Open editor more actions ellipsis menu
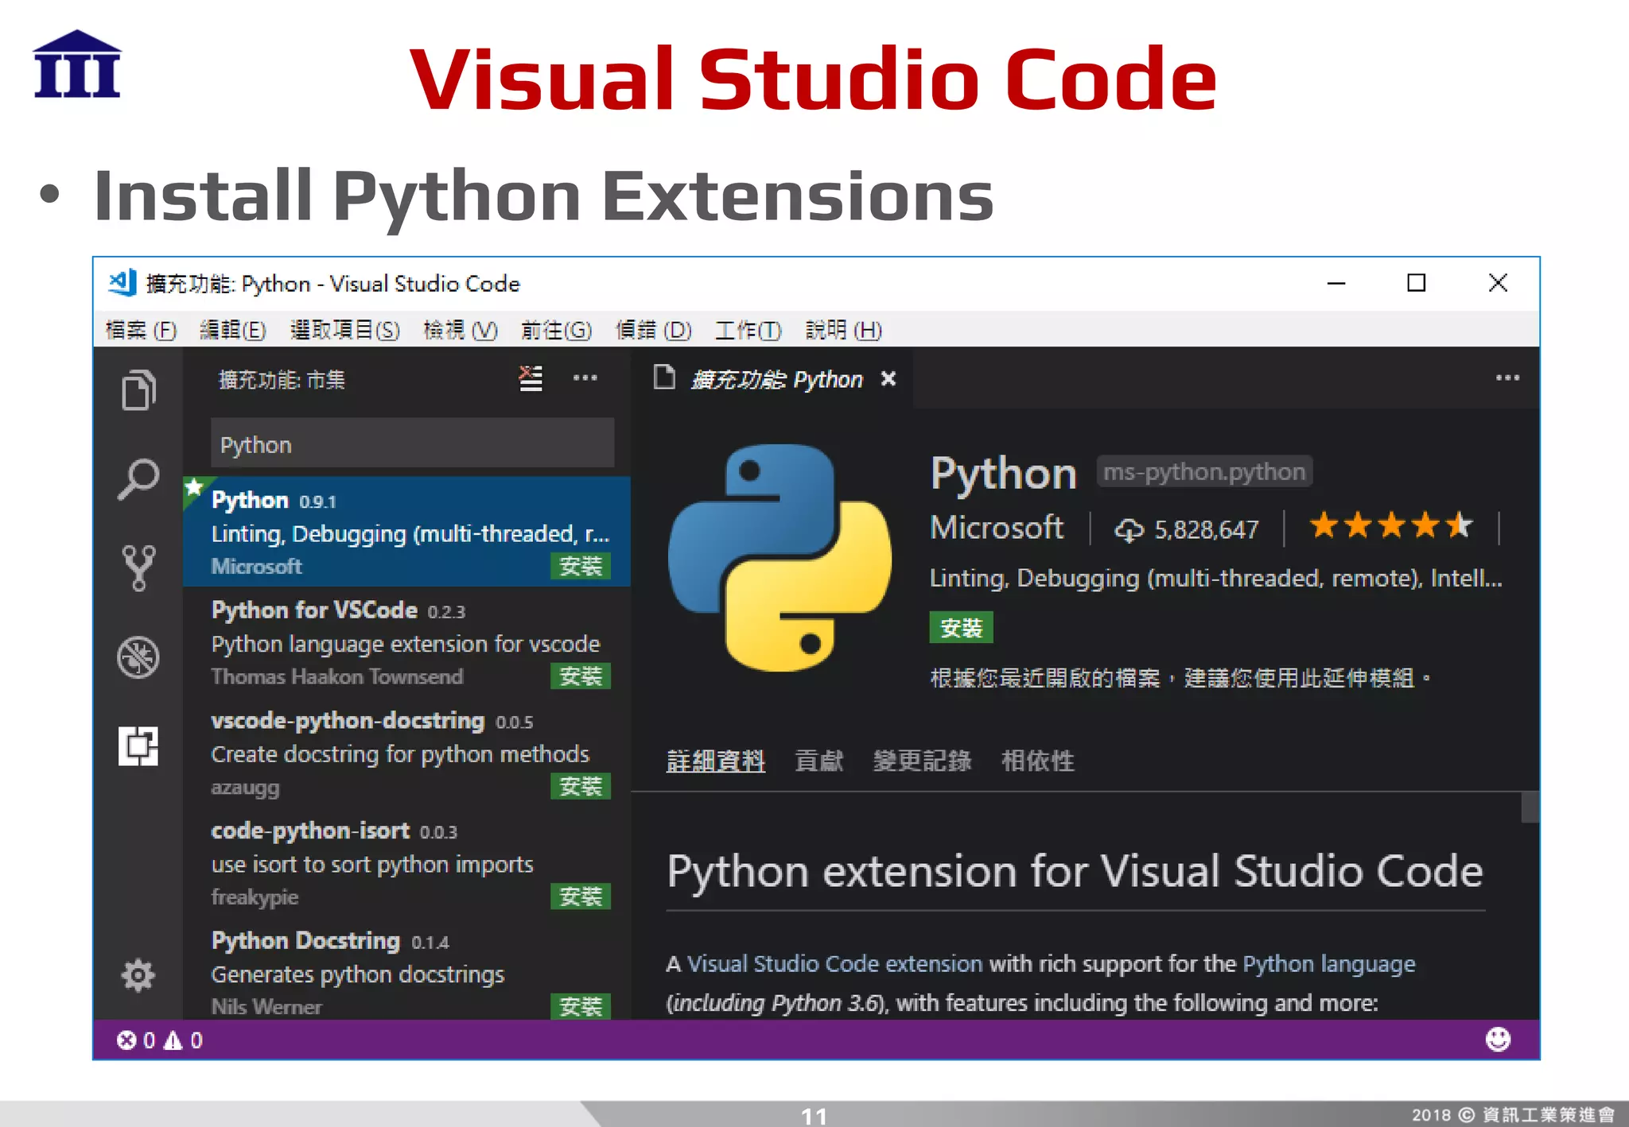1629x1127 pixels. [1507, 378]
